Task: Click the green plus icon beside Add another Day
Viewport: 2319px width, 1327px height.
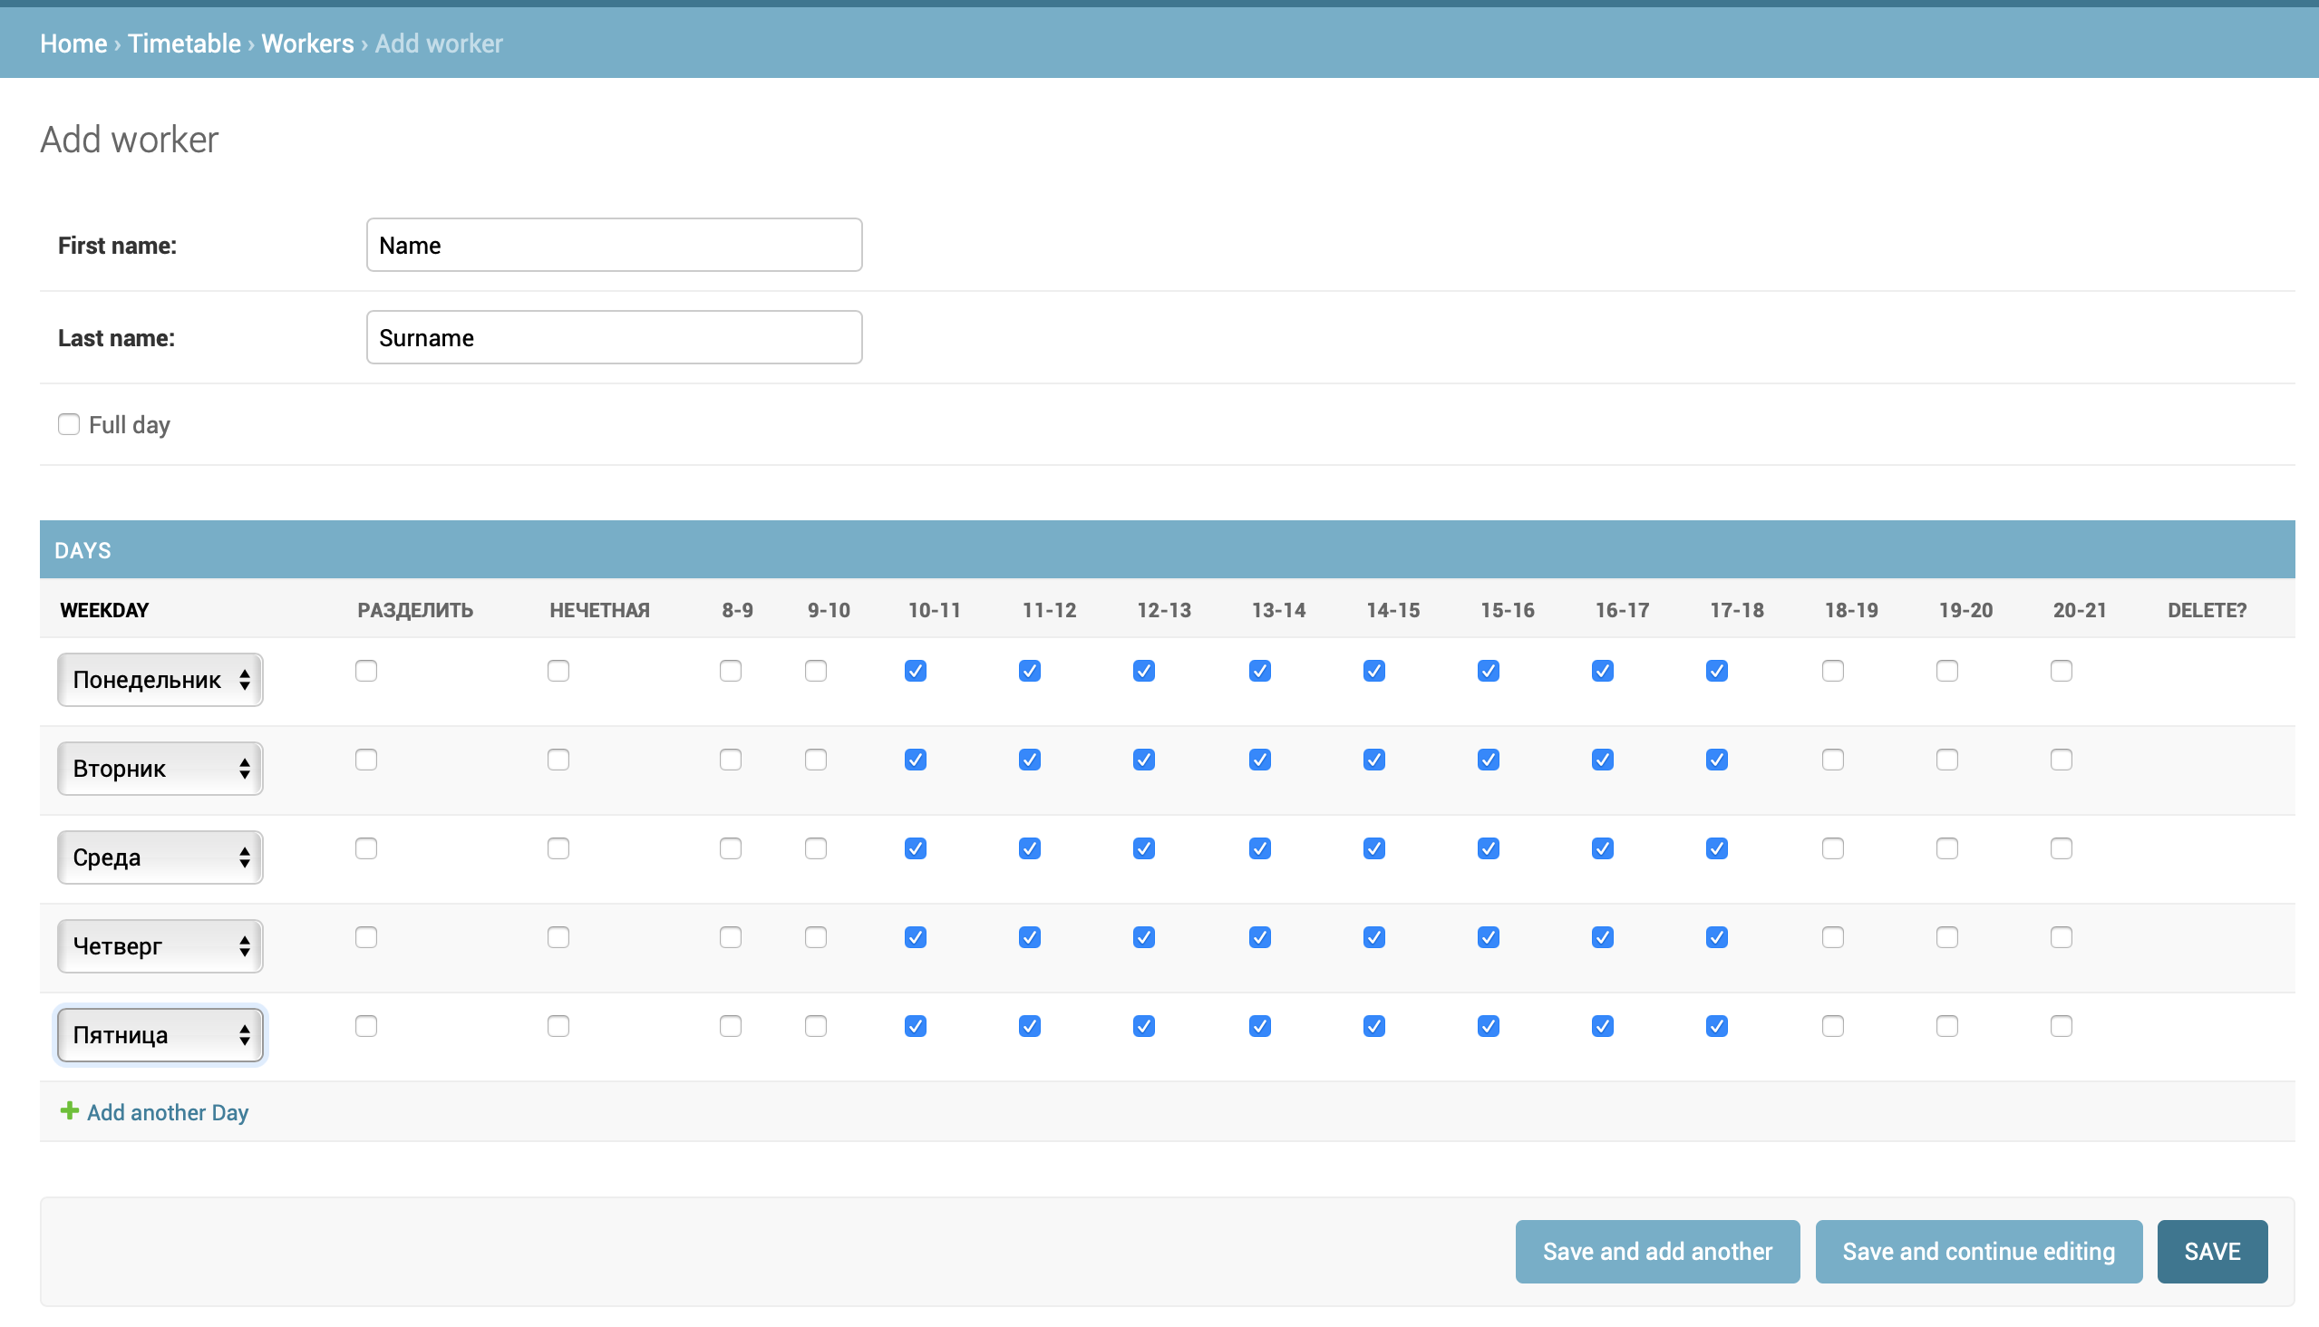Action: (x=69, y=1110)
